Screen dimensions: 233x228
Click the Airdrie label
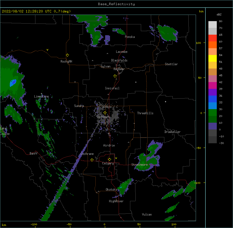pos(109,145)
